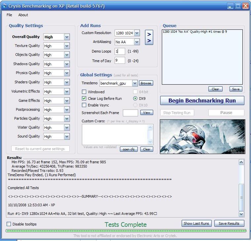Expand the Objects Quality dropdown

(67, 55)
